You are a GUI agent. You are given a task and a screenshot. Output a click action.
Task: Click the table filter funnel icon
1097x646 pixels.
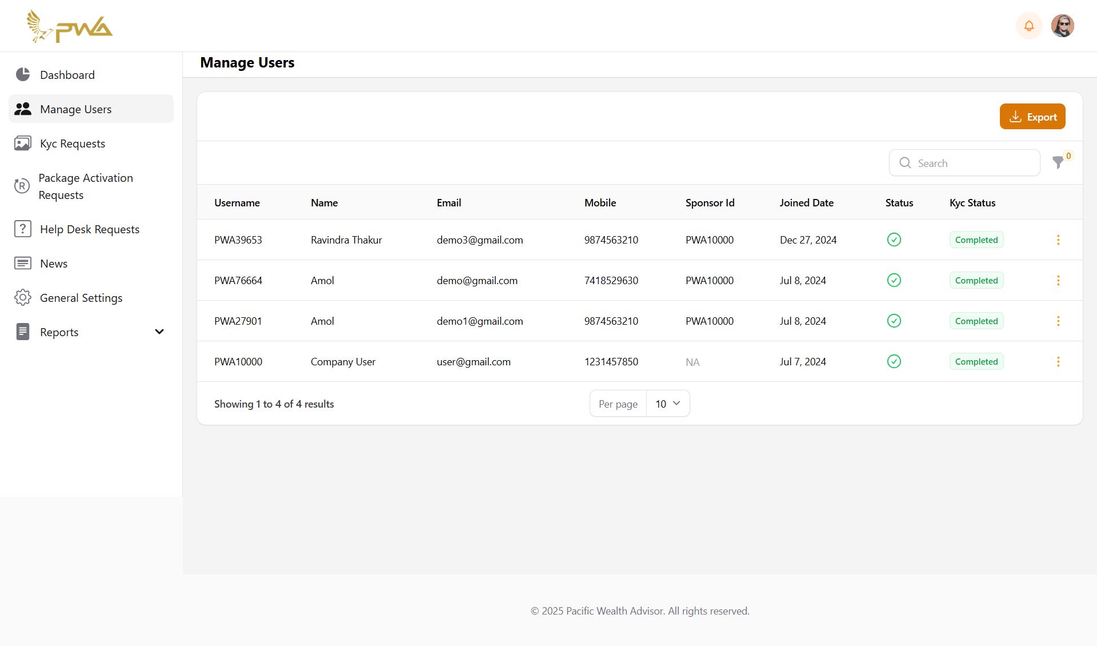click(x=1058, y=163)
